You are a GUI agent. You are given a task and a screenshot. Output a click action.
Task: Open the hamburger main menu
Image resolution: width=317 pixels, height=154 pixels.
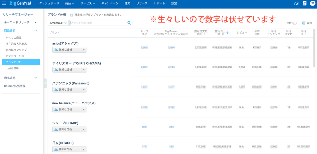pos(4,3)
